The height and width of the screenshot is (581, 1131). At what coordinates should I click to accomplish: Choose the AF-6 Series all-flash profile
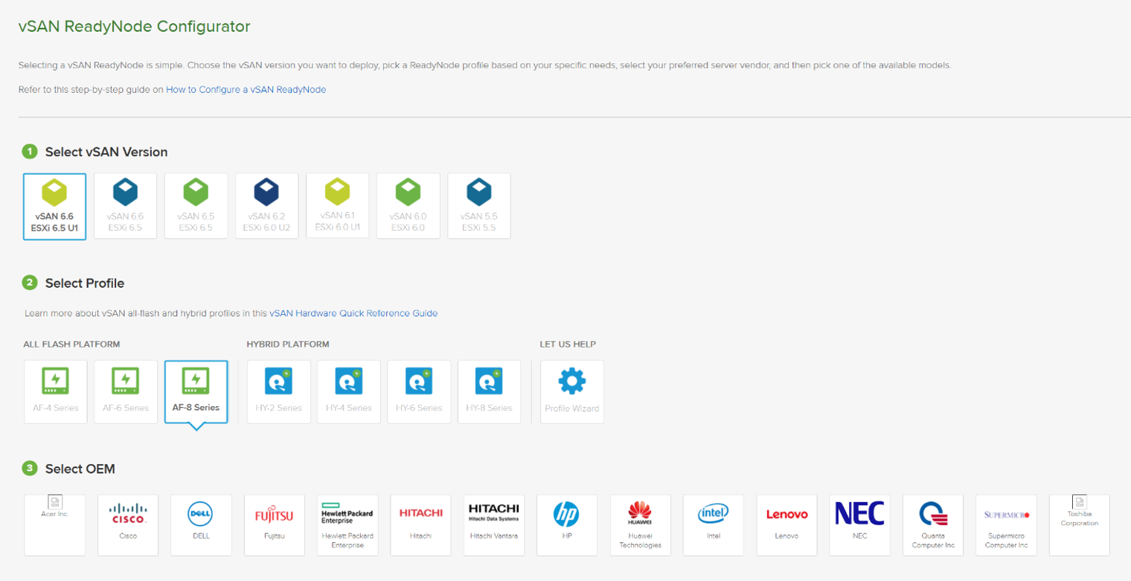[x=126, y=392]
